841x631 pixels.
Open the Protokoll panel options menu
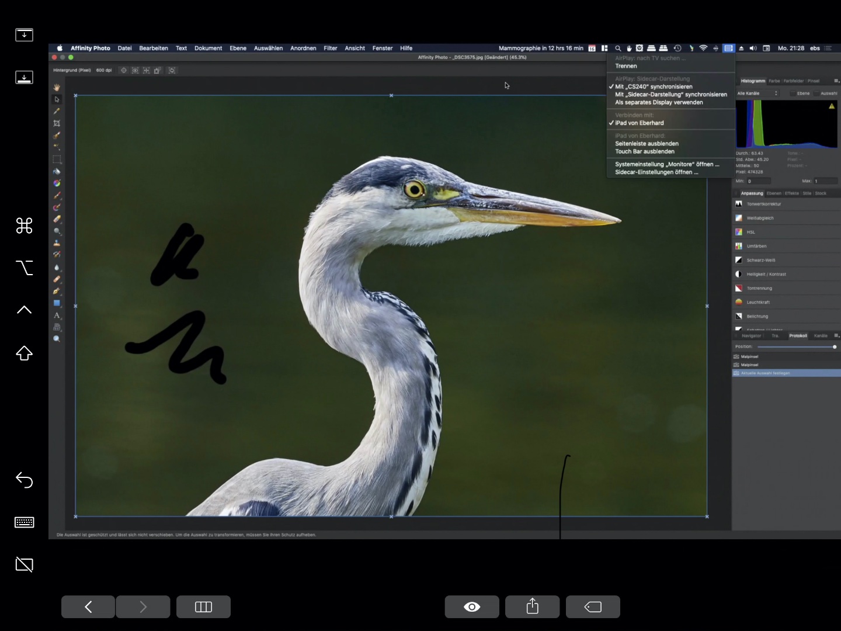click(x=836, y=335)
